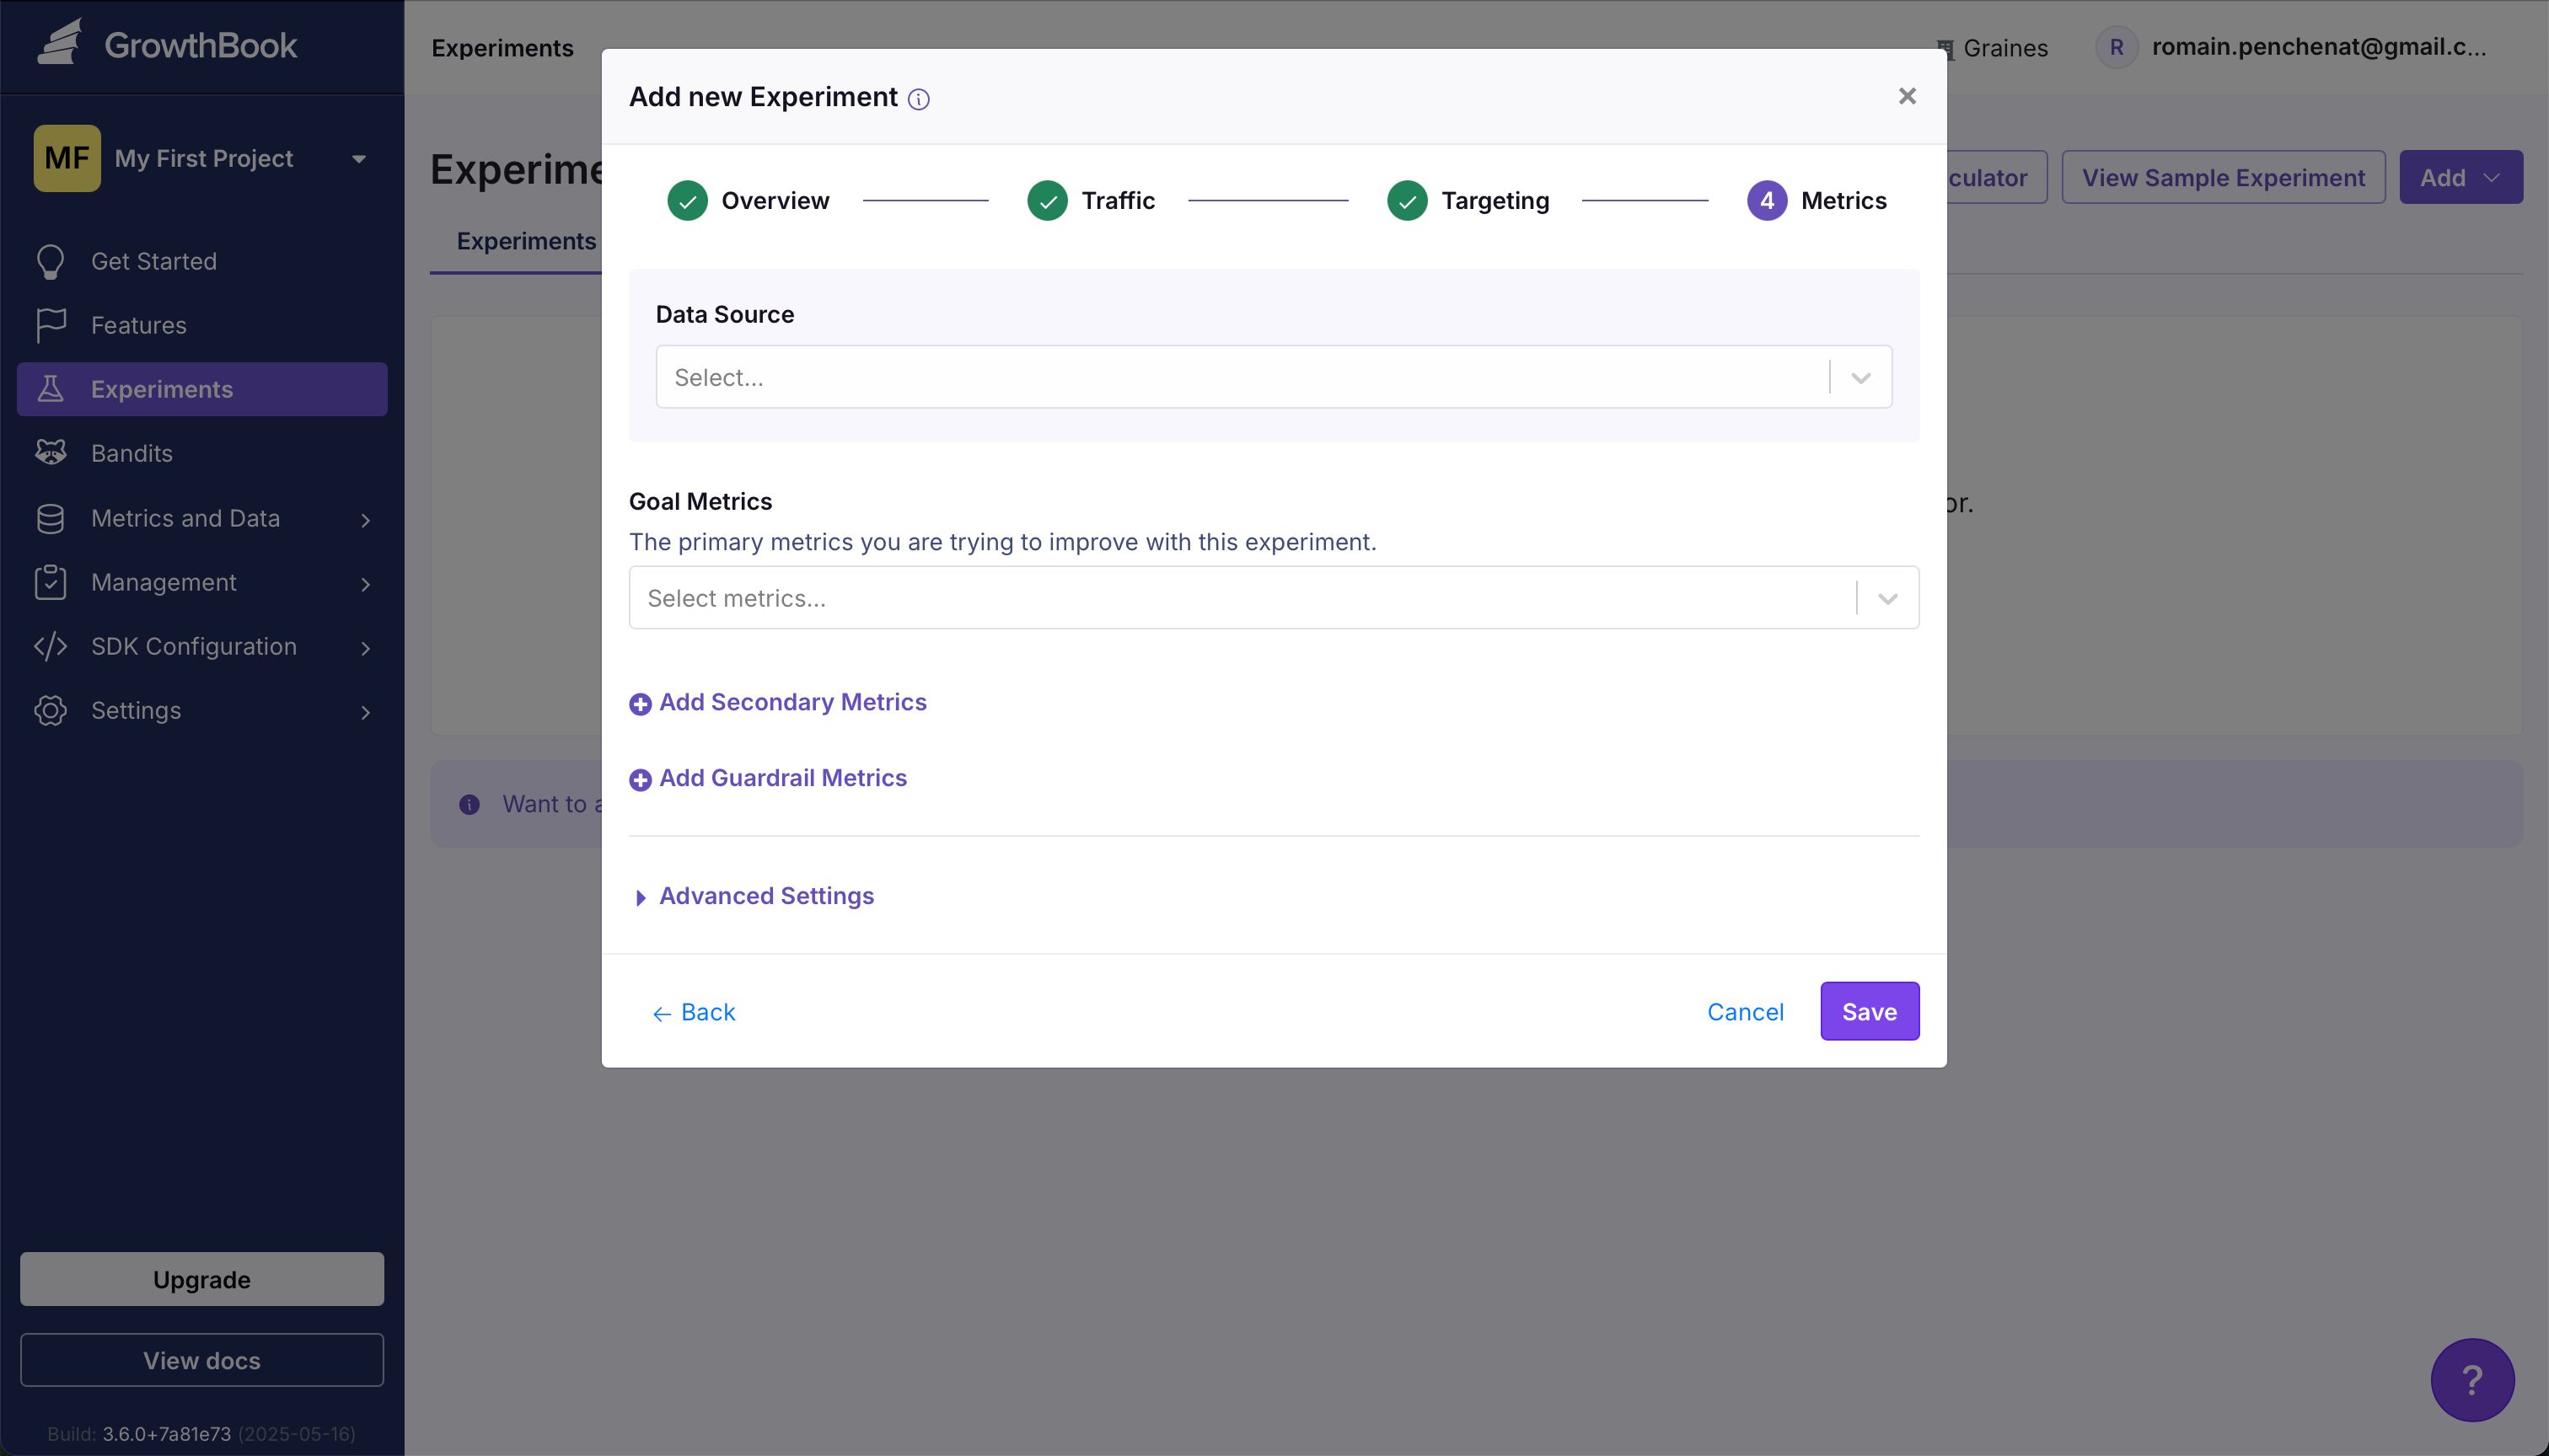Click the Metrics and Data database icon
The width and height of the screenshot is (2549, 1456).
tap(51, 518)
